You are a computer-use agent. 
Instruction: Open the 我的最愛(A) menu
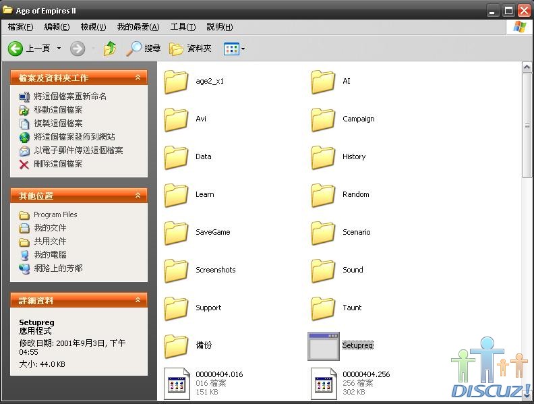tap(138, 27)
